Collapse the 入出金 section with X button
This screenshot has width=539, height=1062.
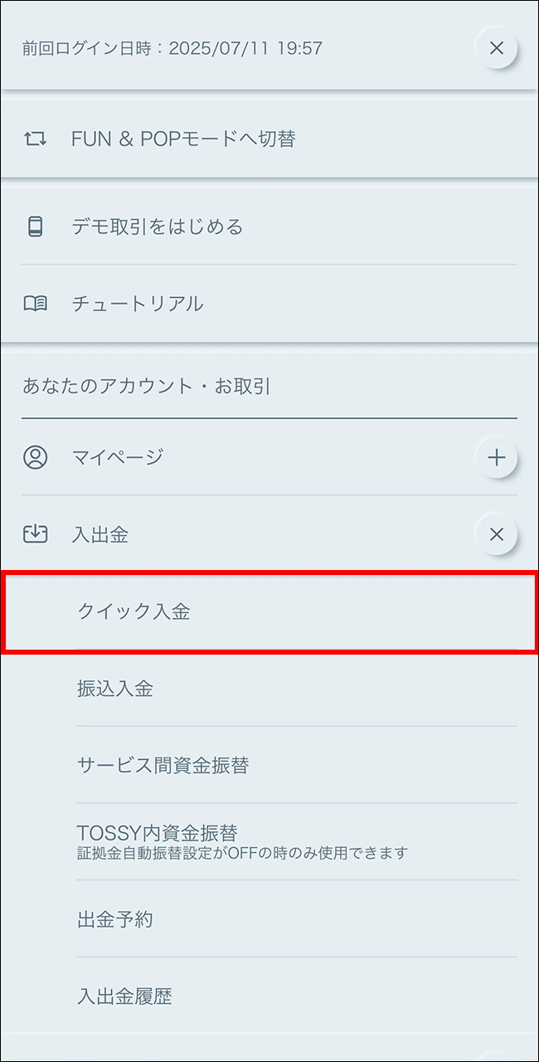pyautogui.click(x=496, y=534)
